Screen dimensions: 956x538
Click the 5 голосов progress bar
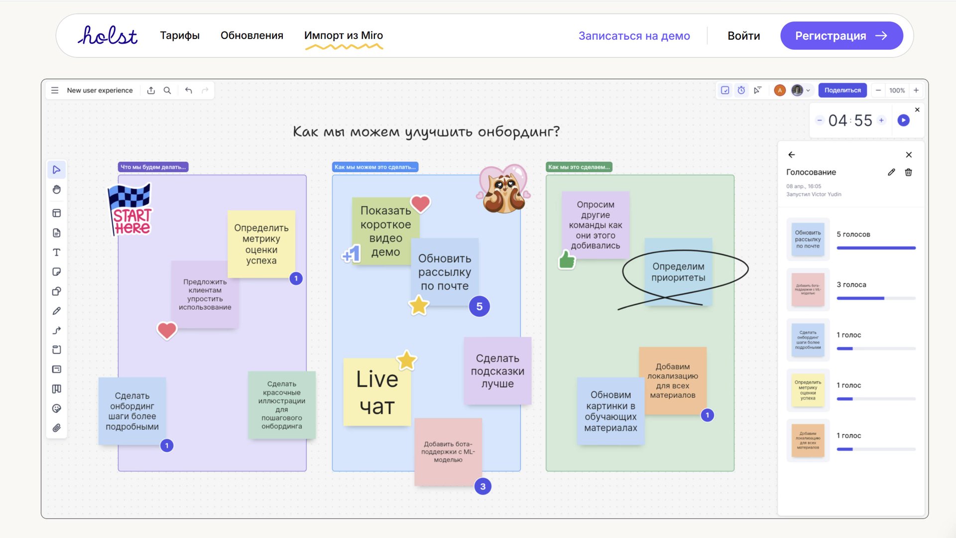click(876, 248)
